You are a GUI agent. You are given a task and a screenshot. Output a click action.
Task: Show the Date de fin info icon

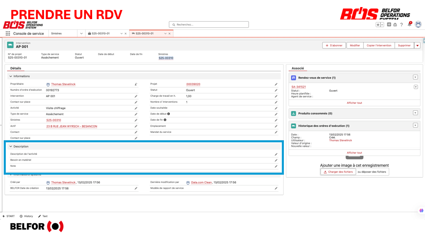165,120
